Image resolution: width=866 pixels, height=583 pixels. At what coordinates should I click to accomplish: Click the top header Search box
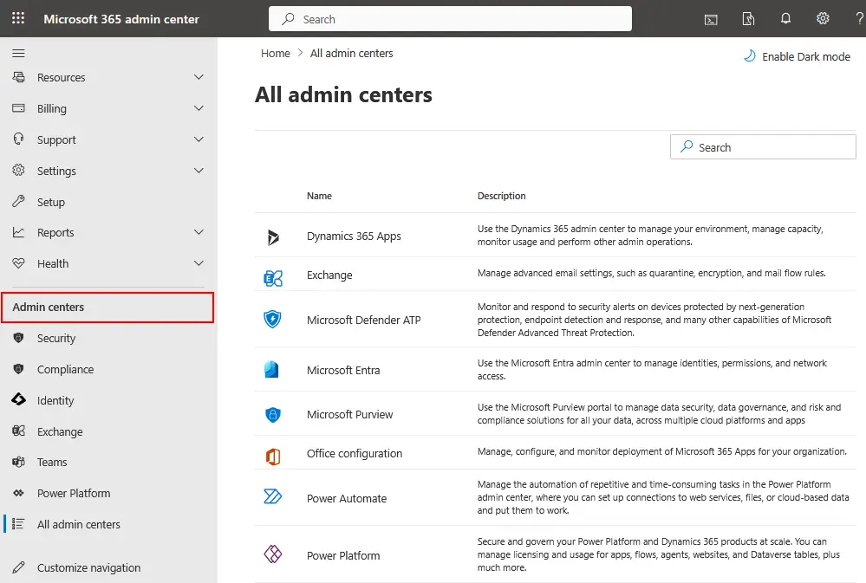(450, 19)
